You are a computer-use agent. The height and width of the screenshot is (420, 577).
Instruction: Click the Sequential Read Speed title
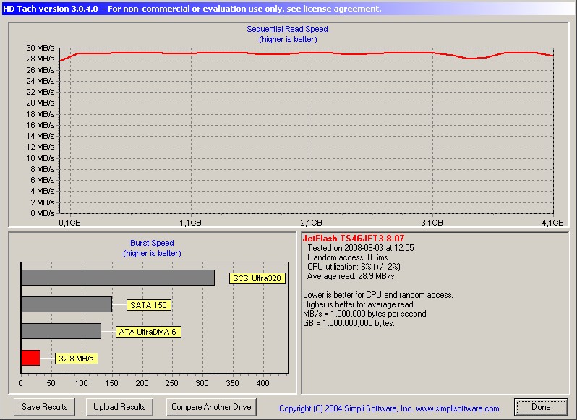tap(287, 29)
